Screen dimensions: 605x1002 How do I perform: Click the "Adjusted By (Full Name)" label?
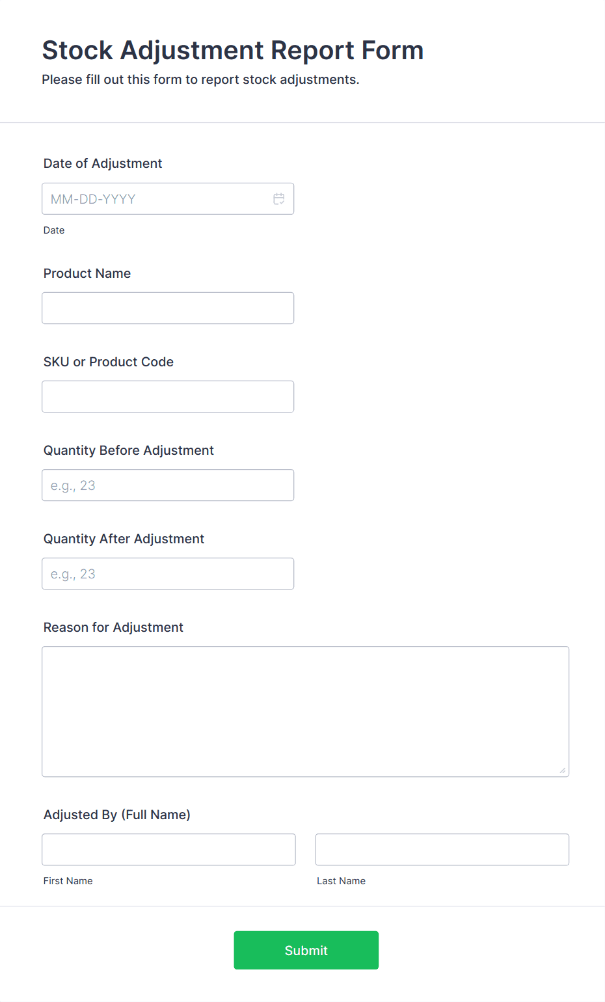coord(117,815)
